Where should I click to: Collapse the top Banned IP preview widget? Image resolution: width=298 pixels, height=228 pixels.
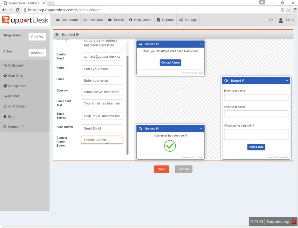tap(201, 44)
